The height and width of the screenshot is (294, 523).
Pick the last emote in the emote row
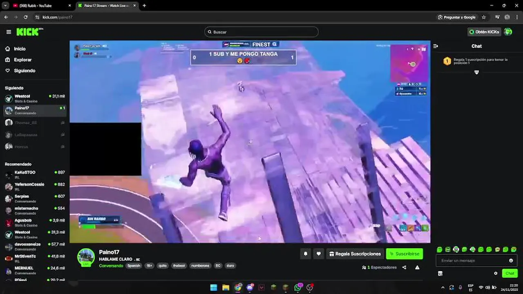point(514,249)
